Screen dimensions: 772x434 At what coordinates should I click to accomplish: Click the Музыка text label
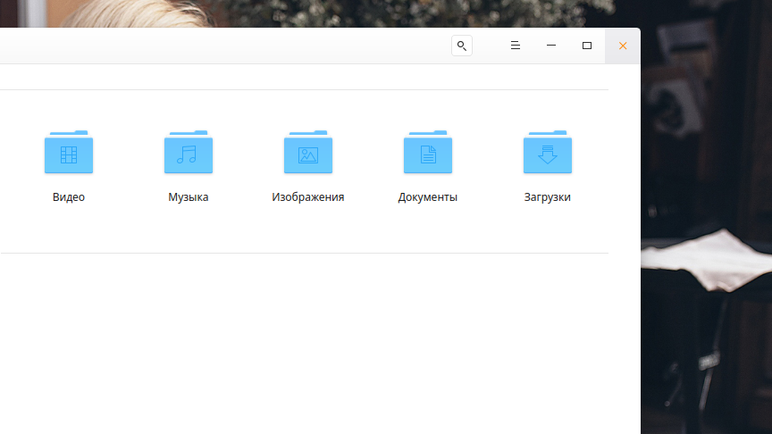tap(189, 197)
